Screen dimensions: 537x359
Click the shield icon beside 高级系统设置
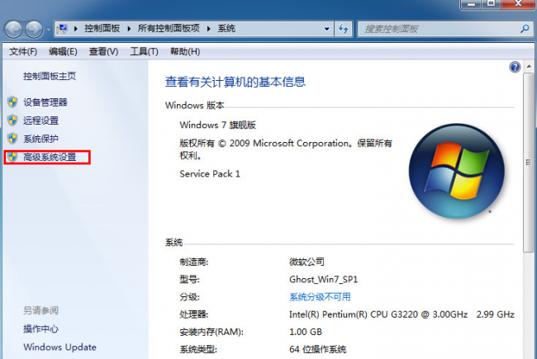click(x=12, y=157)
